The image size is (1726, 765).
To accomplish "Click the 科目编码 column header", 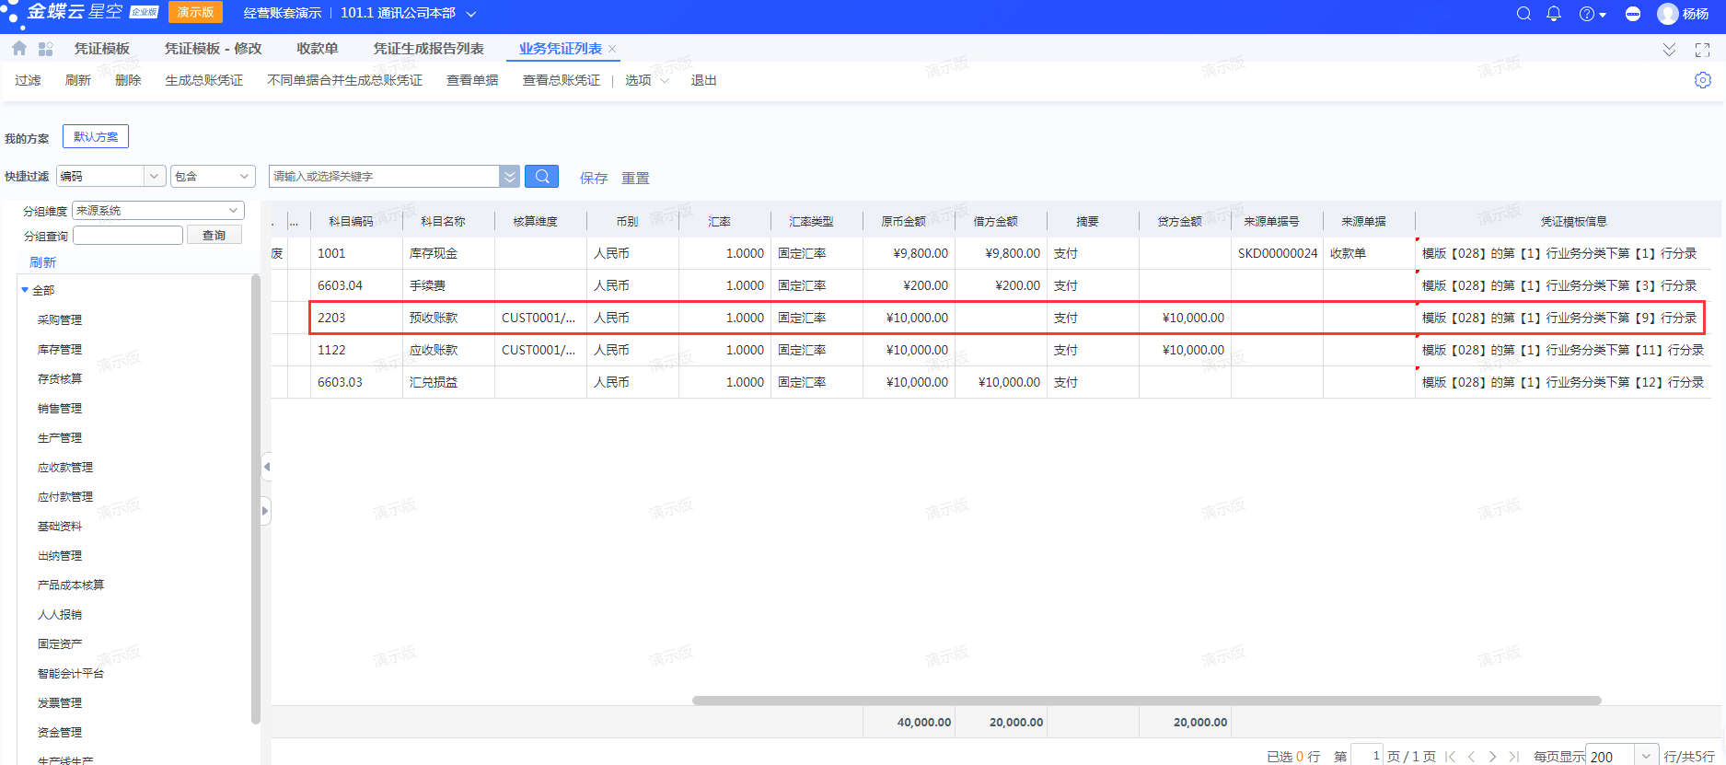I will (351, 221).
